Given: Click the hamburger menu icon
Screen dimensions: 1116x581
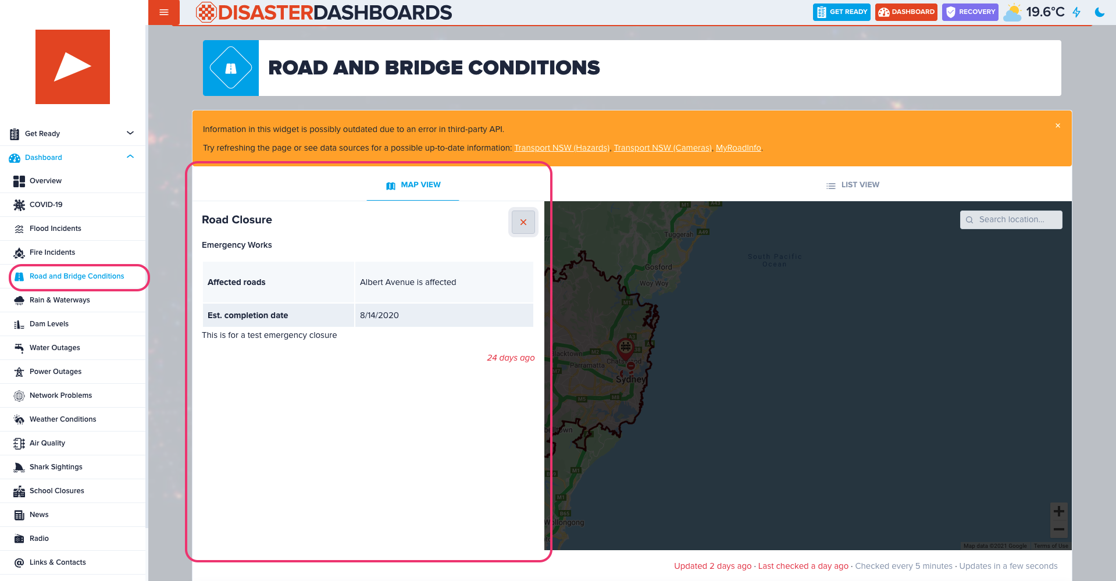Looking at the screenshot, I should pos(164,12).
